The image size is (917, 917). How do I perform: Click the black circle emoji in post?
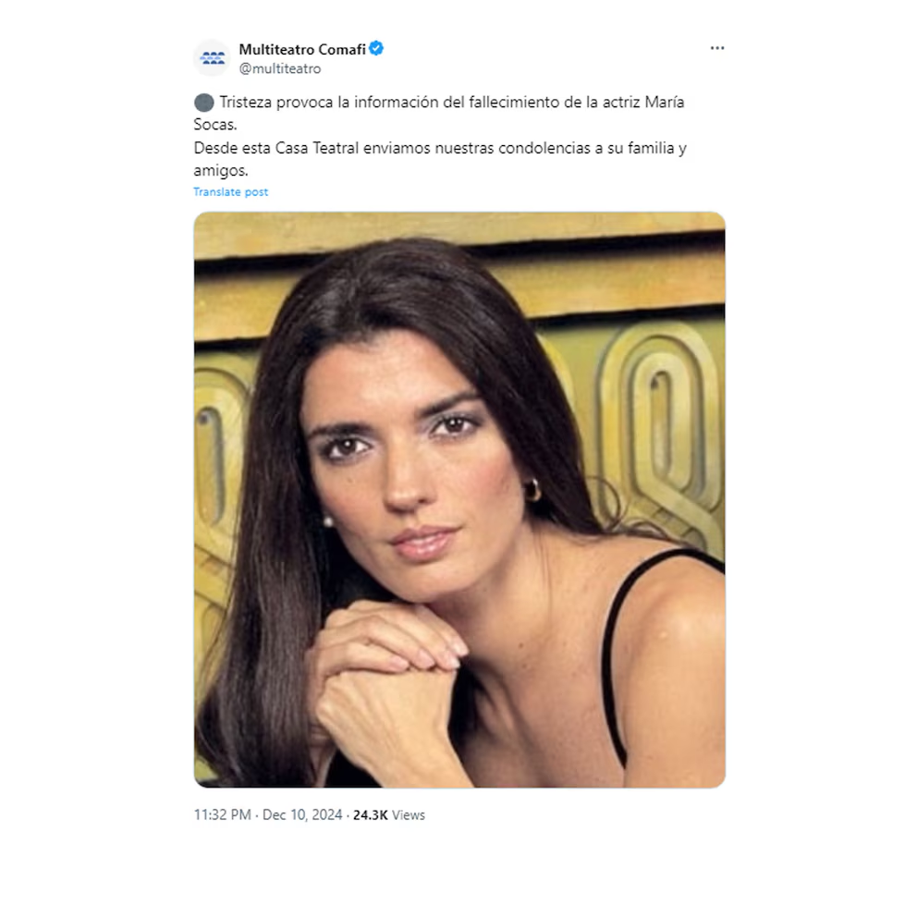(203, 103)
